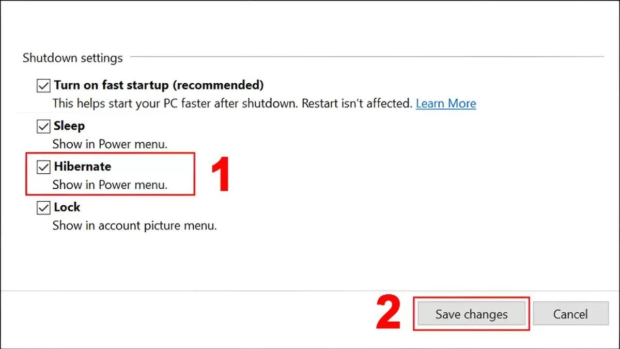620x349 pixels.
Task: Confirm settings via 'Save changes'
Action: coord(471,314)
